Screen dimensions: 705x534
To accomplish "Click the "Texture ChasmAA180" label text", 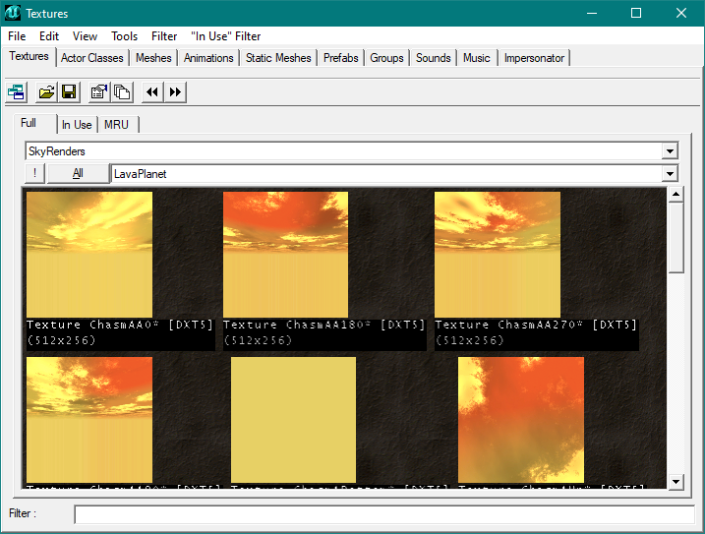I will pos(297,325).
